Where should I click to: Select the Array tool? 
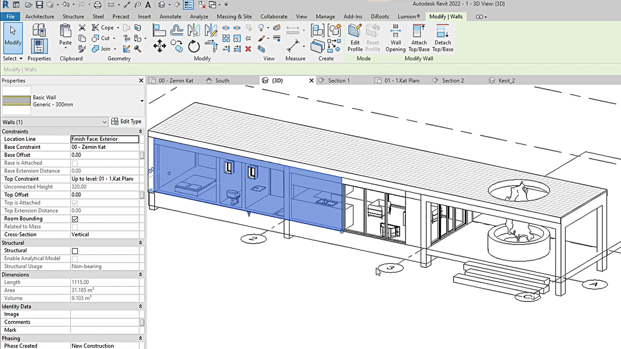[x=226, y=38]
